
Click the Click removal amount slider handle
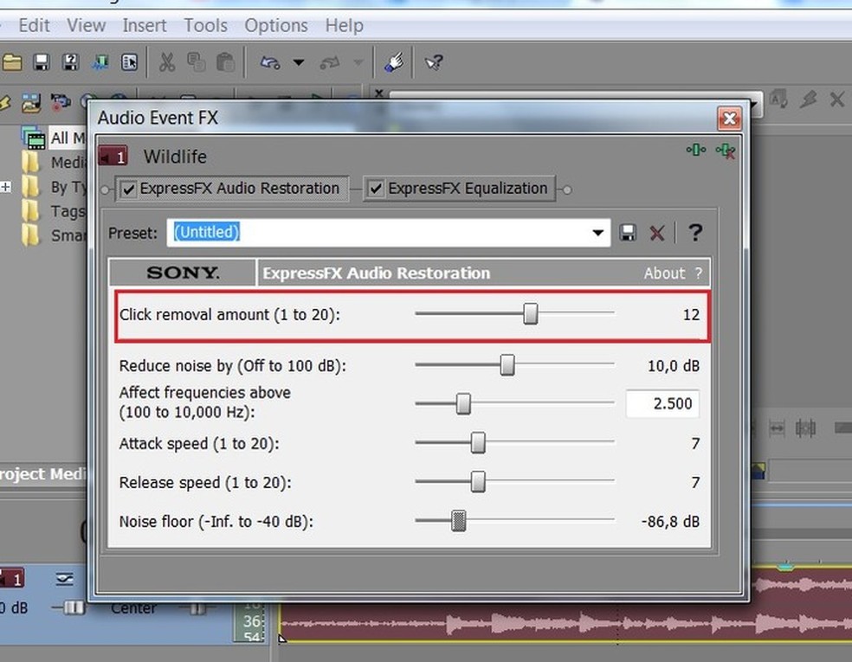coord(531,314)
